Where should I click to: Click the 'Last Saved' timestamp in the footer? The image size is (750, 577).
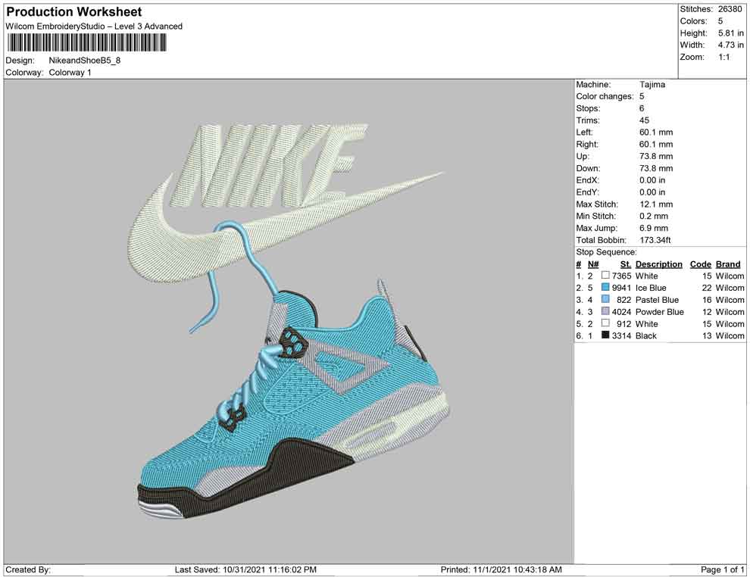click(x=245, y=569)
